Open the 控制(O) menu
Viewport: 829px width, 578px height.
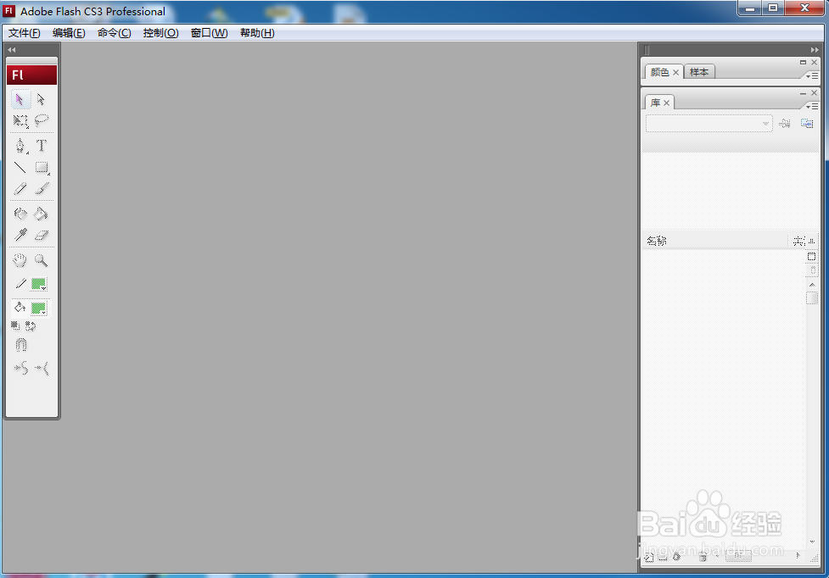160,33
